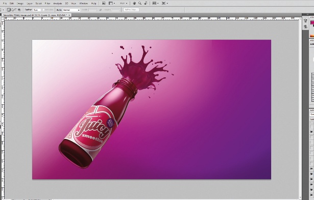This screenshot has width=314, height=200.
Task: Select the Zoom tool in application bar
Action: (x=140, y=3)
